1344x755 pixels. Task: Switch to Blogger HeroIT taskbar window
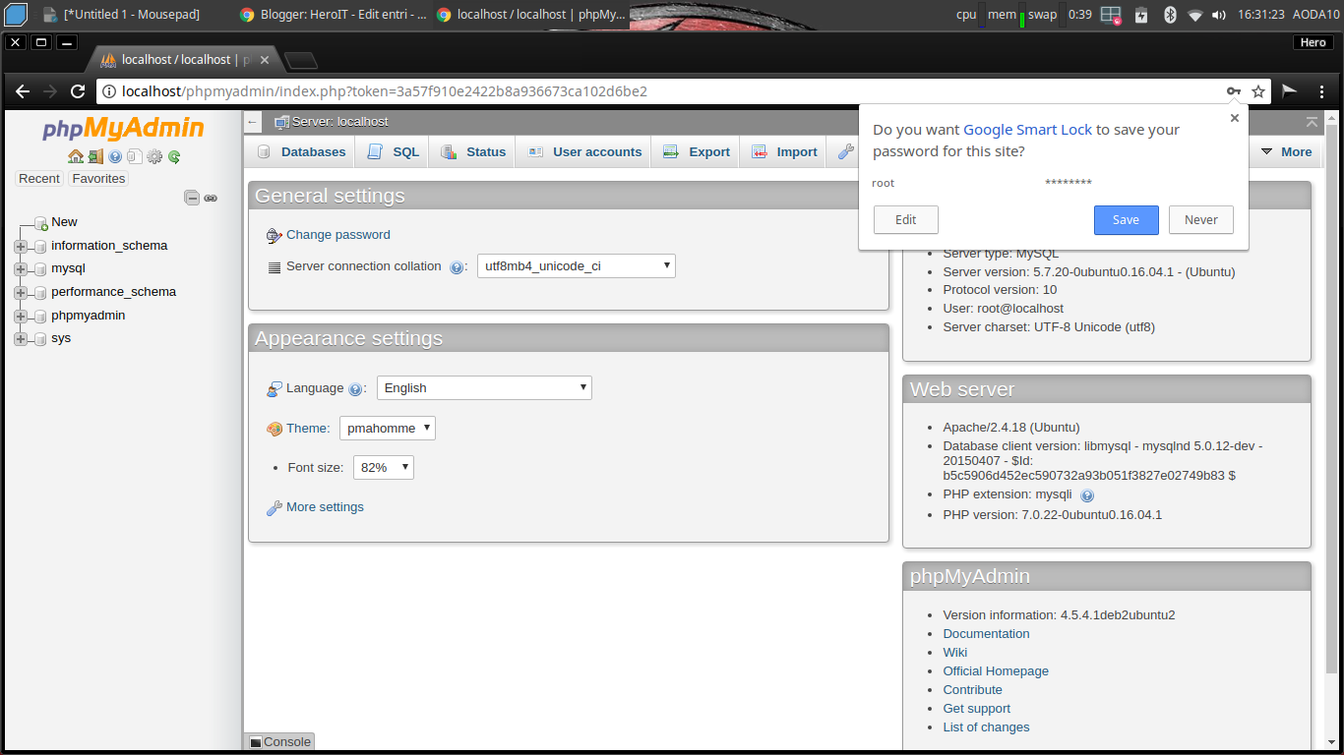point(334,15)
